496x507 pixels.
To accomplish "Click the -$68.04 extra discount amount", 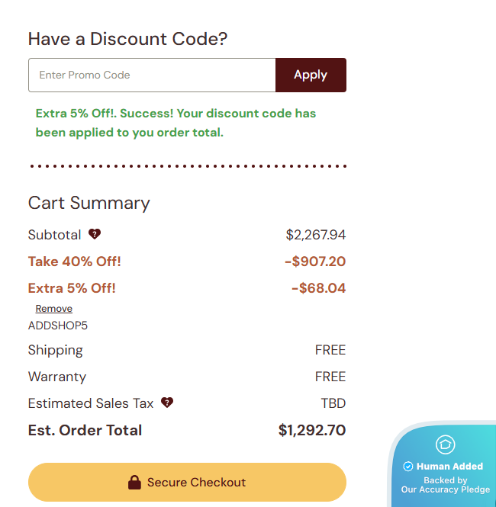I will 318,288.
